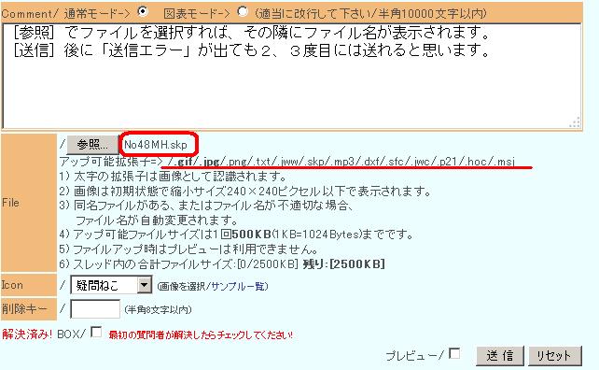Click the 削除キー input field
Viewport: 599px width, 370px height.
tap(95, 309)
